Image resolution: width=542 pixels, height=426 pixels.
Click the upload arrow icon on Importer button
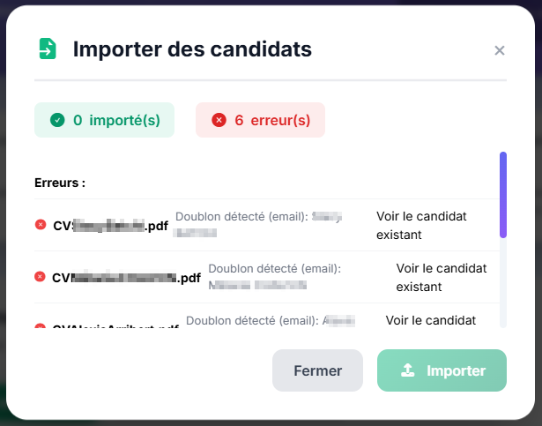[x=407, y=370]
